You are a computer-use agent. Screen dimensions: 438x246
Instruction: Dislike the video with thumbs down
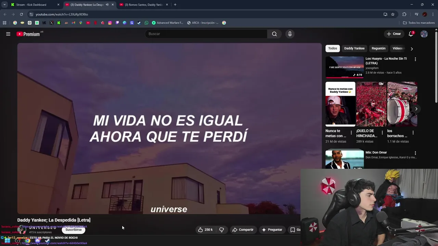(x=221, y=230)
